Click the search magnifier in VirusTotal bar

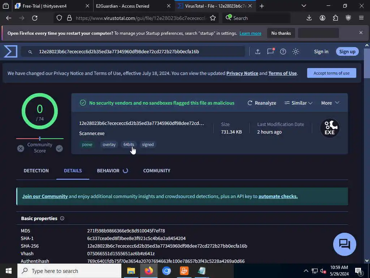click(30, 52)
